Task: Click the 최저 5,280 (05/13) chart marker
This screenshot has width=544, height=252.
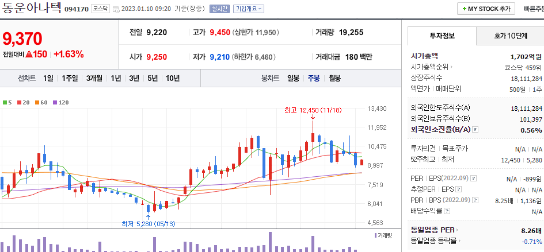Action: click(148, 224)
